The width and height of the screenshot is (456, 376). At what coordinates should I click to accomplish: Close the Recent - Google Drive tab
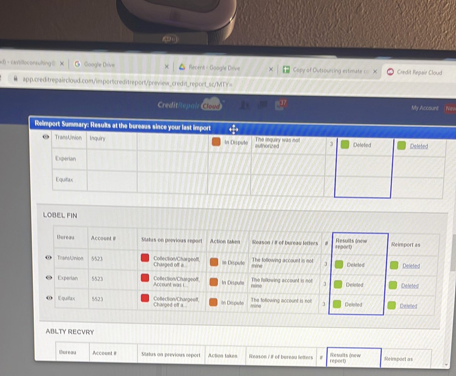(271, 69)
